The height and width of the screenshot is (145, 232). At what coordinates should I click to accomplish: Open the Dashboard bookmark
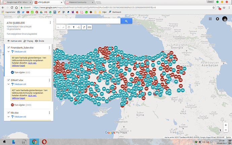(x=115, y=12)
